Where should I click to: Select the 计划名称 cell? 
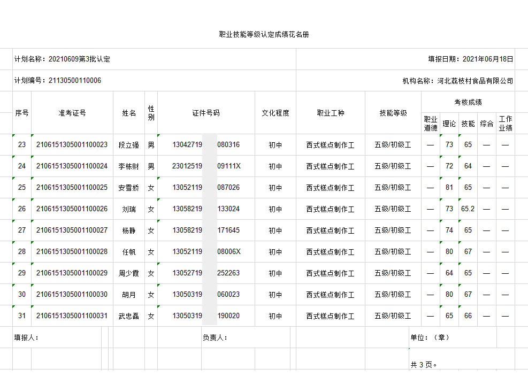[63, 59]
